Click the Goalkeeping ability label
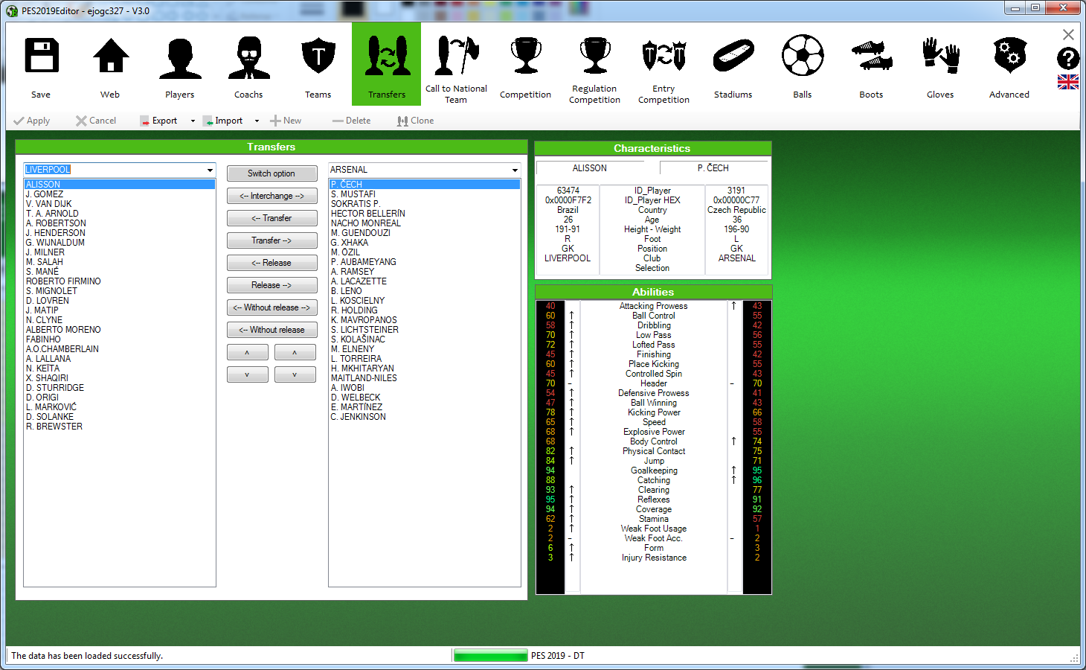This screenshot has height=670, width=1086. pyautogui.click(x=654, y=470)
